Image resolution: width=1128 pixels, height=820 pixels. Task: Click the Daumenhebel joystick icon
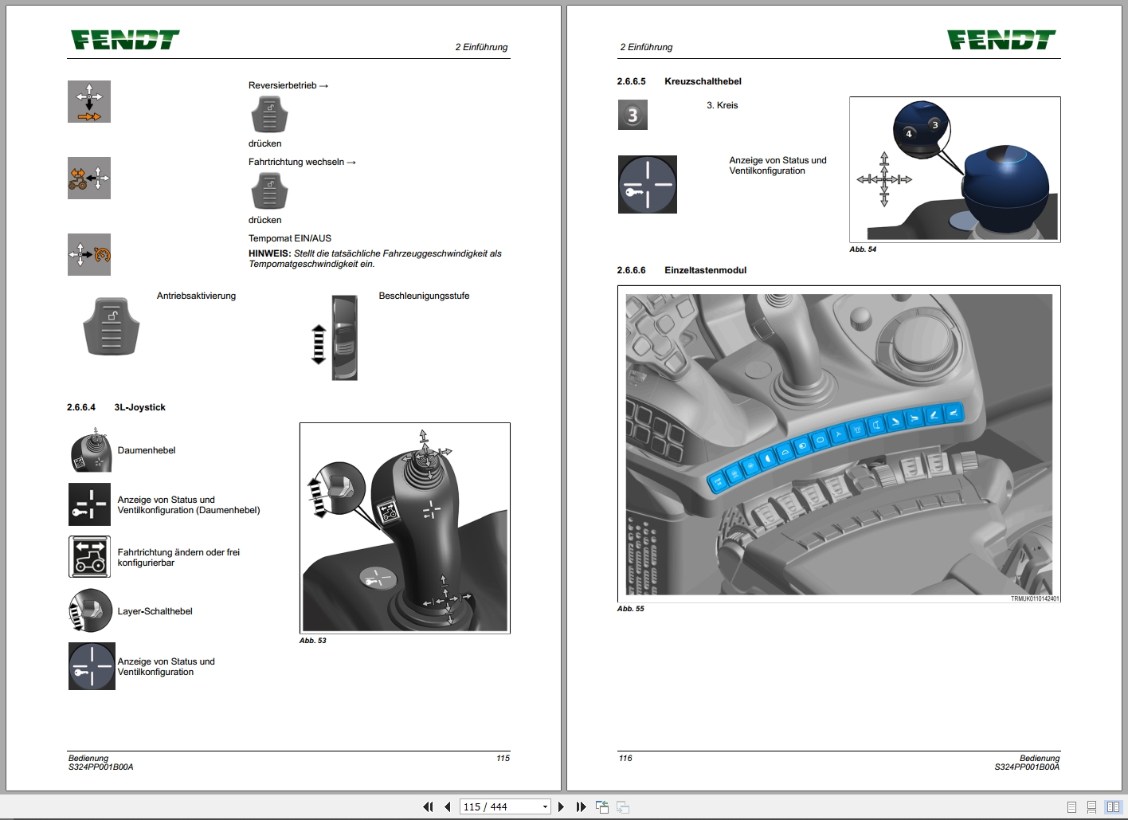click(90, 450)
